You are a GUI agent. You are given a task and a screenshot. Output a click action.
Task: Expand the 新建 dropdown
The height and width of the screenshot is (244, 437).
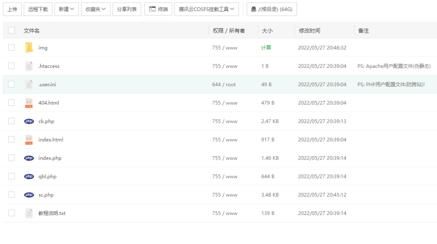[x=67, y=9]
